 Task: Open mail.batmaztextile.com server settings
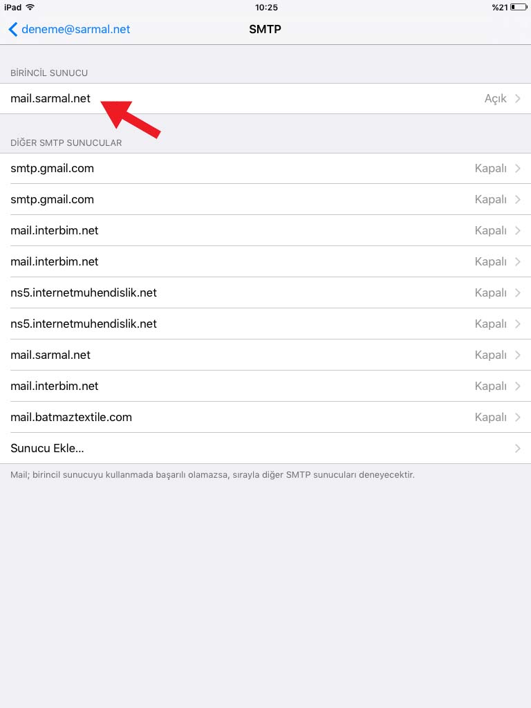pyautogui.click(x=265, y=418)
